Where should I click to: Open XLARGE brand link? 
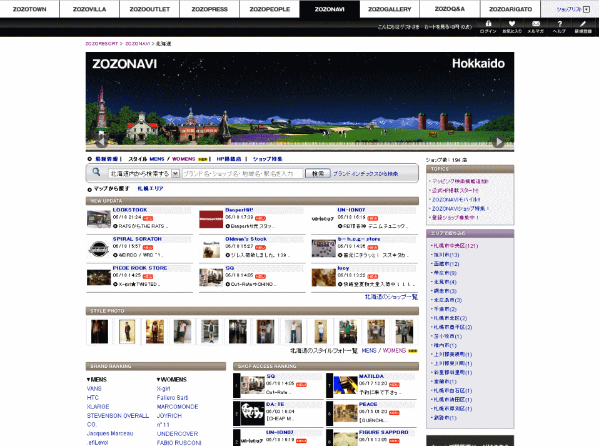click(98, 407)
